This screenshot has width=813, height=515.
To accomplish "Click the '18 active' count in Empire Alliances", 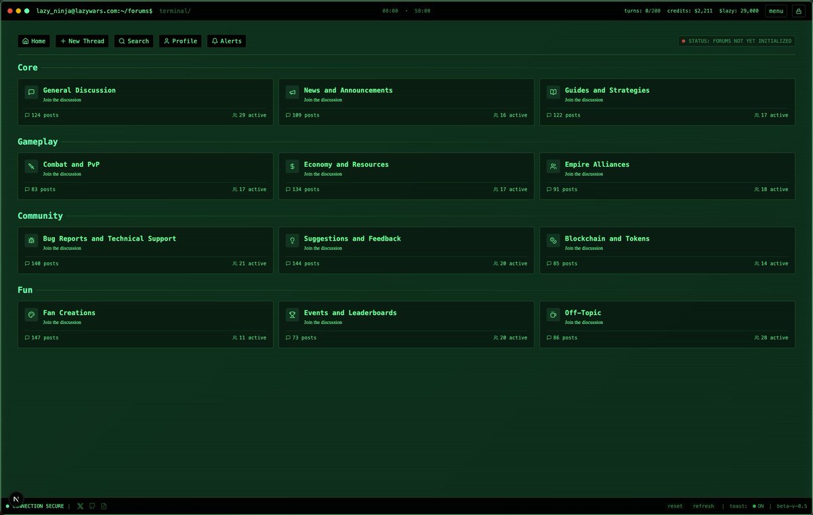I will pos(771,190).
